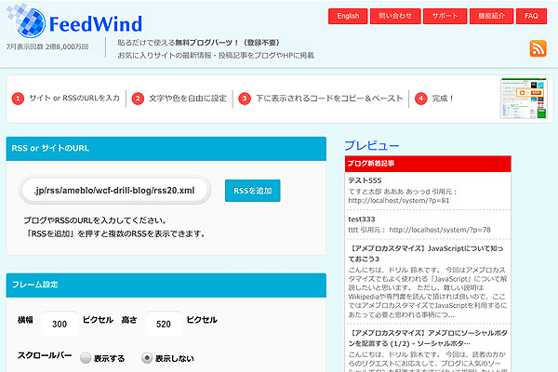The image size is (558, 372).
Task: Select scrollbar 表示する radio button
Action: point(86,358)
